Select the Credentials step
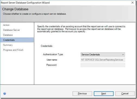The image size is (137, 99). pyautogui.click(x=17, y=40)
